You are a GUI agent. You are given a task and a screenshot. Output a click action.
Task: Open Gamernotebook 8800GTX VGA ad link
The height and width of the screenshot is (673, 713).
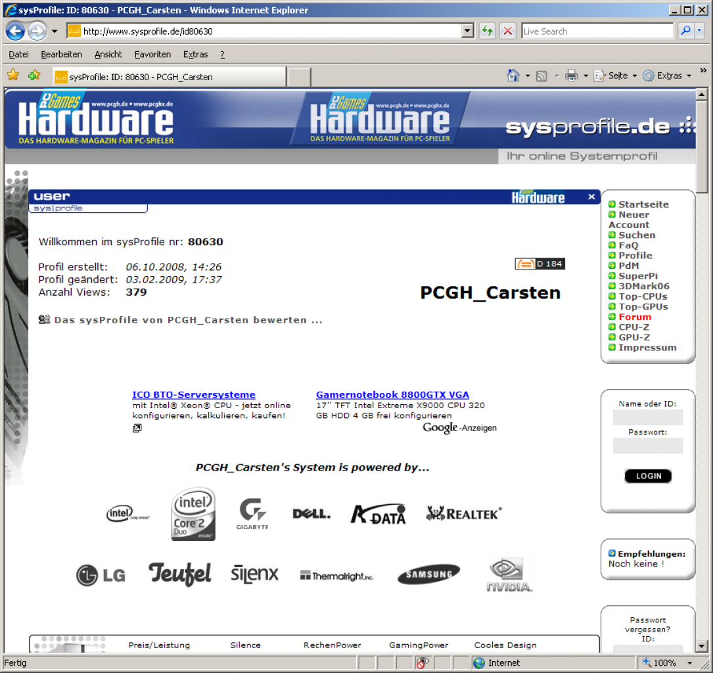click(x=392, y=395)
